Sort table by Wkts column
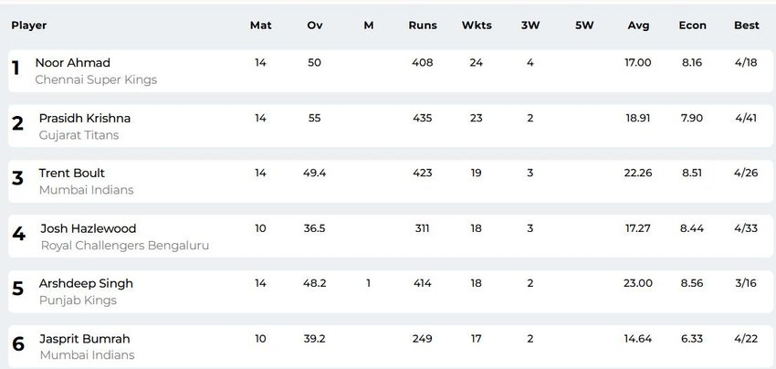 pos(477,26)
